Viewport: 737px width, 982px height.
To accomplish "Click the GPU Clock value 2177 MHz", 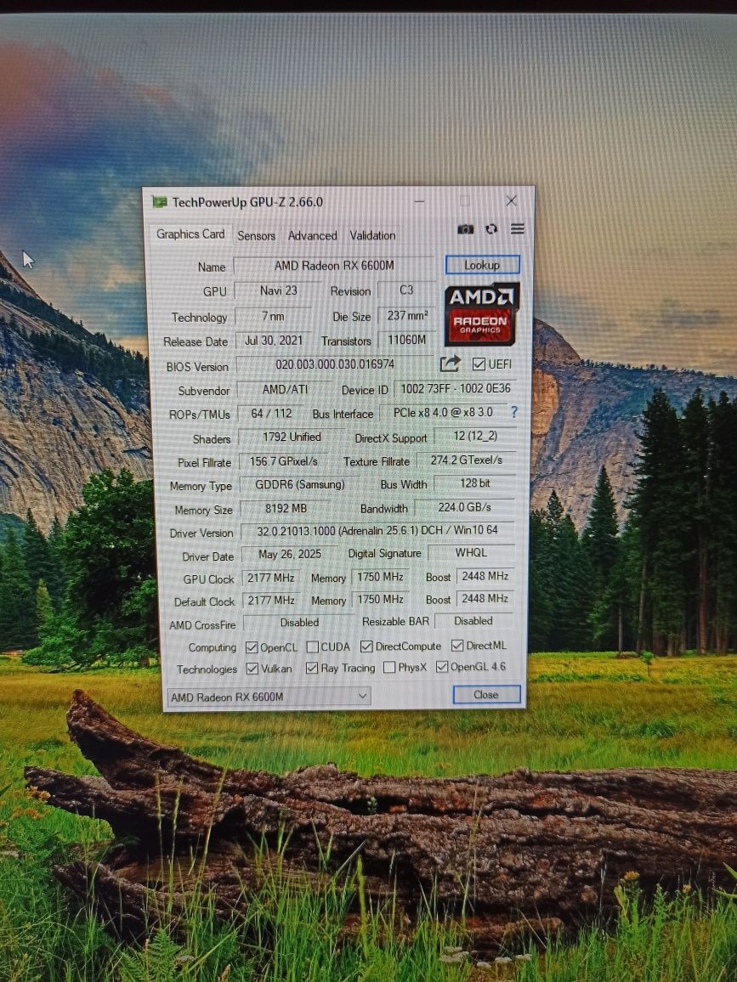I will click(270, 578).
